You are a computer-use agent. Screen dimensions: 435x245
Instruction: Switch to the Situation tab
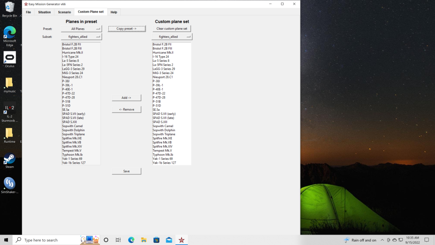[x=44, y=12]
